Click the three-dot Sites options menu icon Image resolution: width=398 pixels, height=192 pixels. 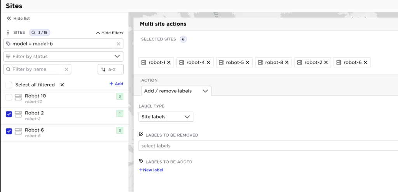(8, 33)
